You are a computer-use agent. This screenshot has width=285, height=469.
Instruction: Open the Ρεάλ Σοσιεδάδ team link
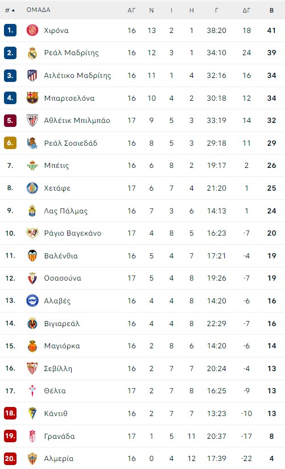[71, 143]
